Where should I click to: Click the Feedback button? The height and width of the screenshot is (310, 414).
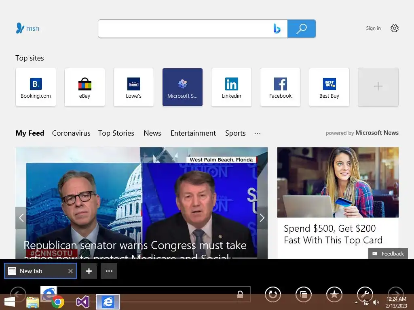point(388,253)
